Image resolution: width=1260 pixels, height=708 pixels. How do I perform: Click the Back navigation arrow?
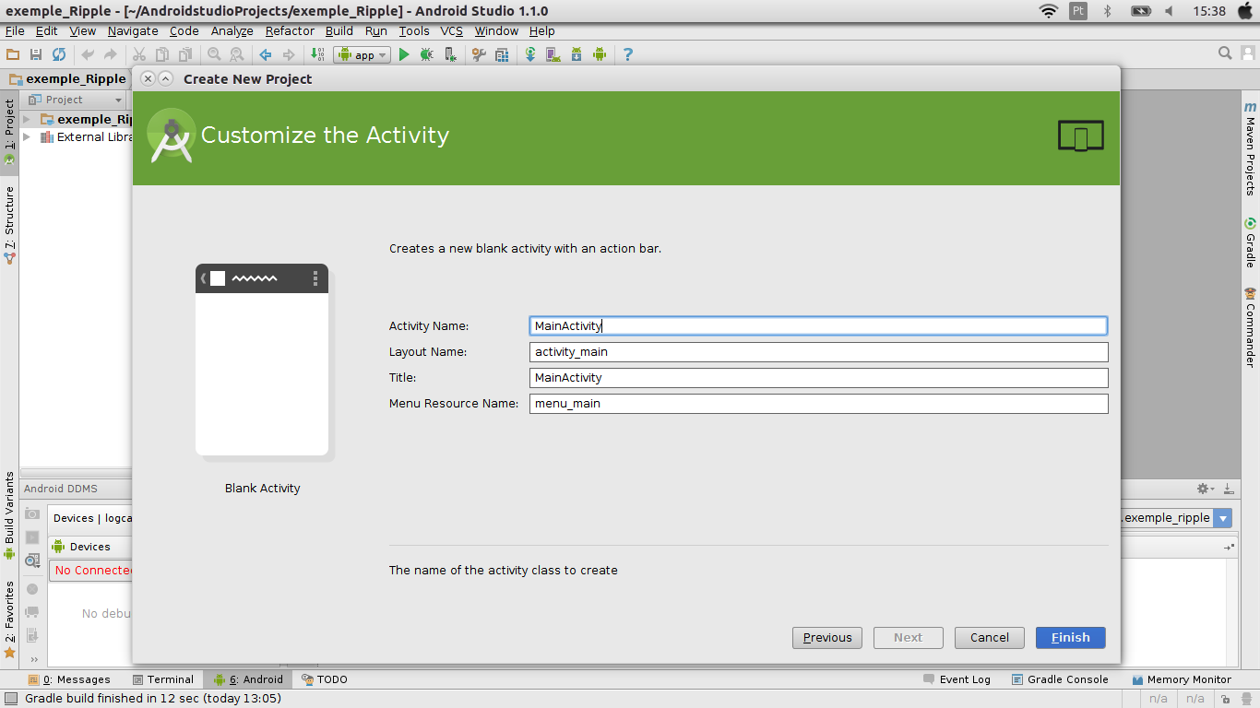pos(266,54)
